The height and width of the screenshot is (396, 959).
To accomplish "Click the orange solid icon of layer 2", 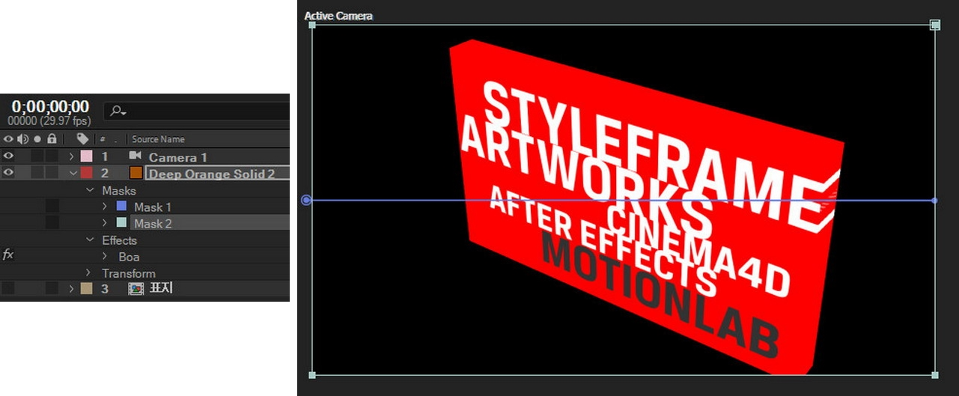I will [136, 173].
